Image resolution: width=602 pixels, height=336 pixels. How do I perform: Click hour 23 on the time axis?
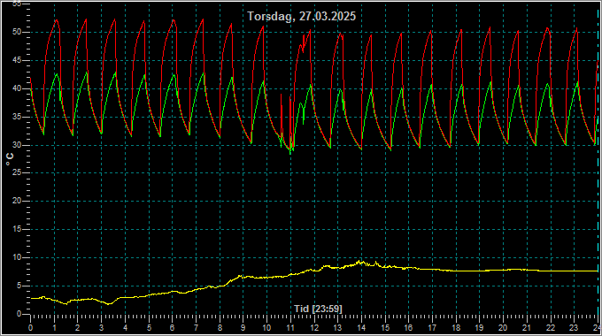click(574, 328)
